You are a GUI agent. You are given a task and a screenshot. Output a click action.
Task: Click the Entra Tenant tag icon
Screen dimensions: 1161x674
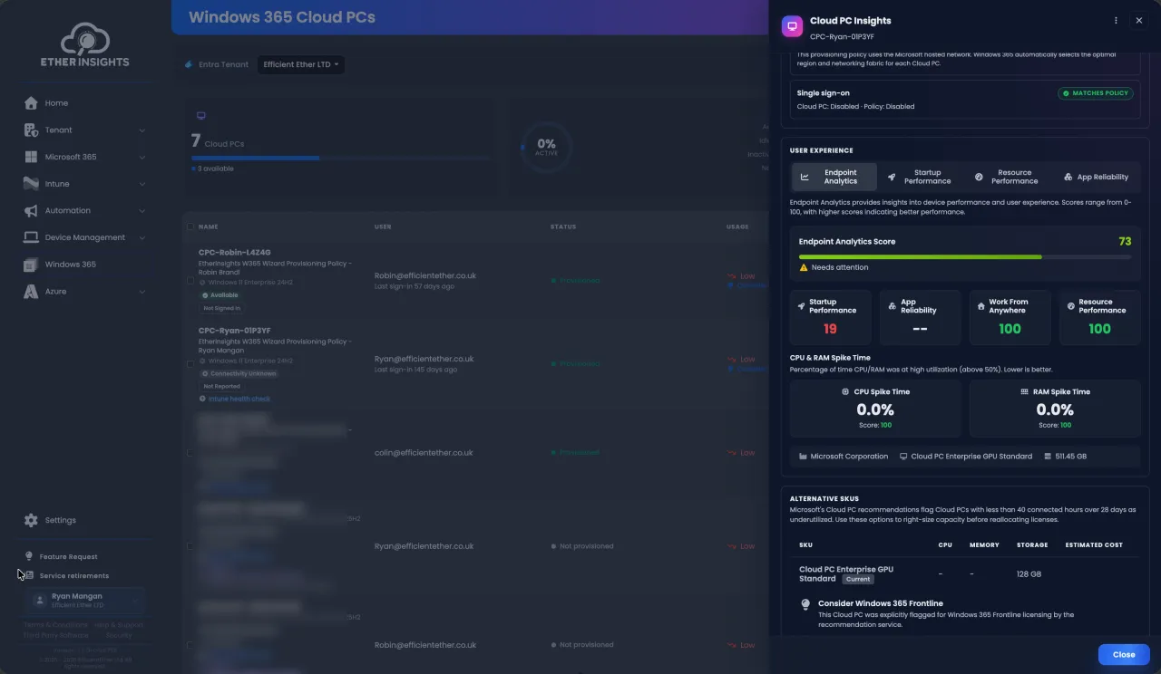(x=189, y=64)
